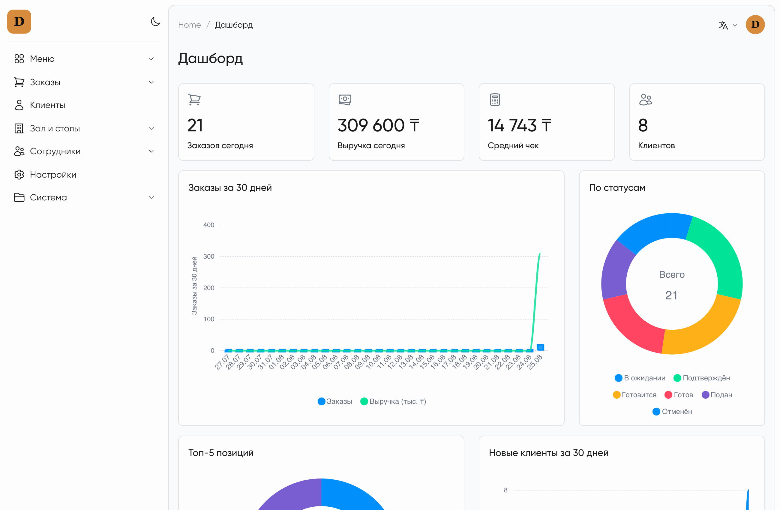Expand the Заказы sidebar chevron
Viewport: 780px width, 510px height.
(151, 82)
